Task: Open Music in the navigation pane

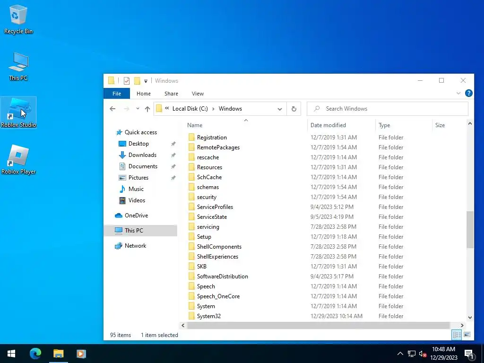Action: 136,189
